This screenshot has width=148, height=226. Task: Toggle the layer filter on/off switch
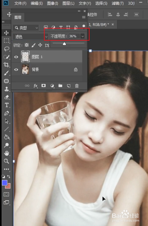(x=84, y=27)
